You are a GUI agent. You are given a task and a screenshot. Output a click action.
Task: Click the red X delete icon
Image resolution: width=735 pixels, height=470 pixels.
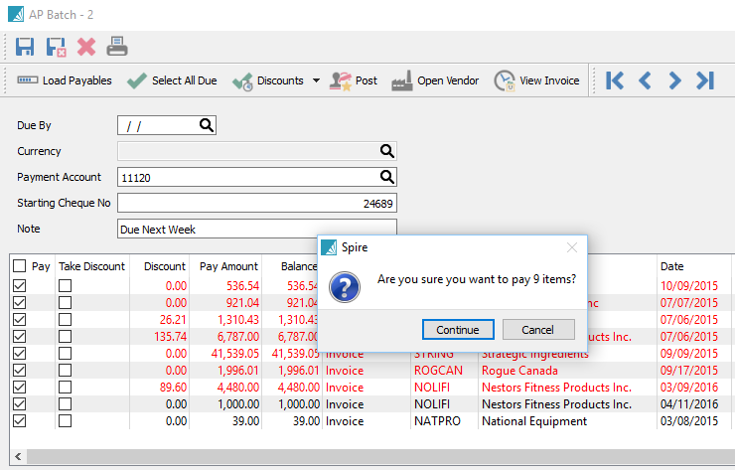tap(87, 46)
